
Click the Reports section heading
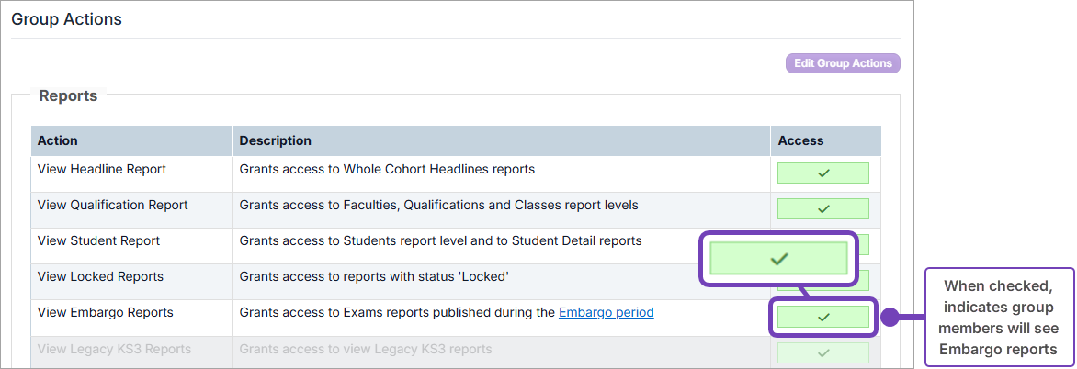pos(68,96)
